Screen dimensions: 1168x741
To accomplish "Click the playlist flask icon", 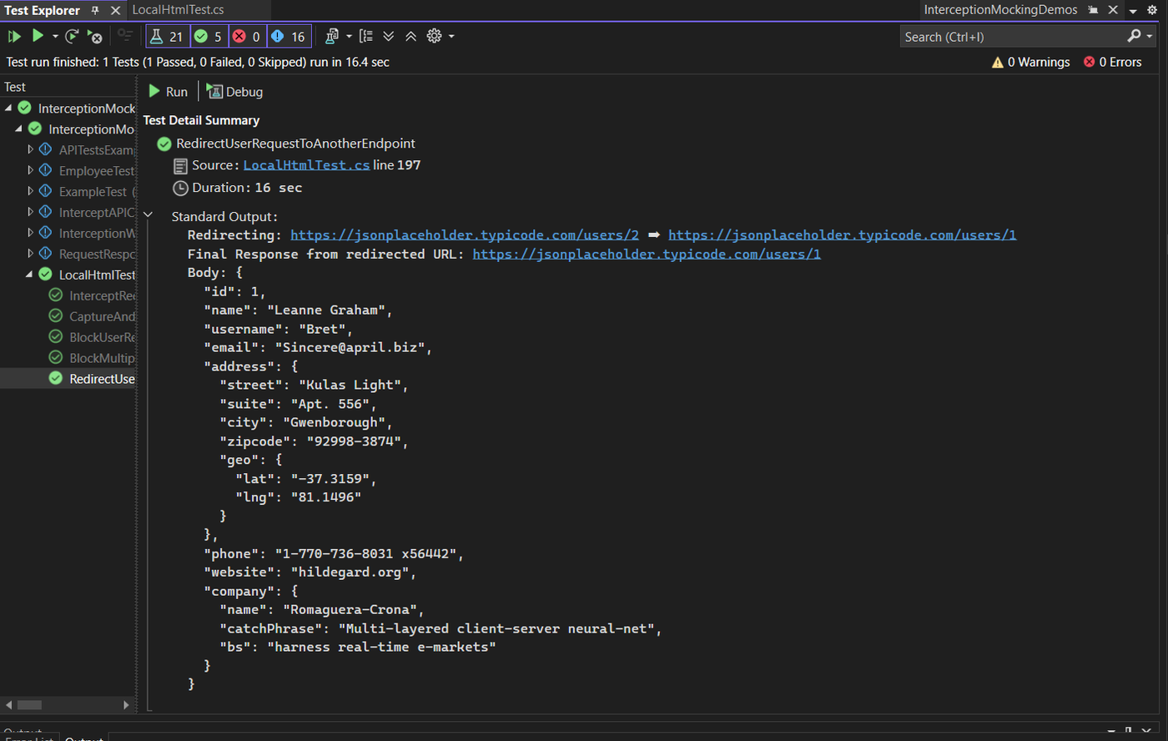I will (332, 36).
